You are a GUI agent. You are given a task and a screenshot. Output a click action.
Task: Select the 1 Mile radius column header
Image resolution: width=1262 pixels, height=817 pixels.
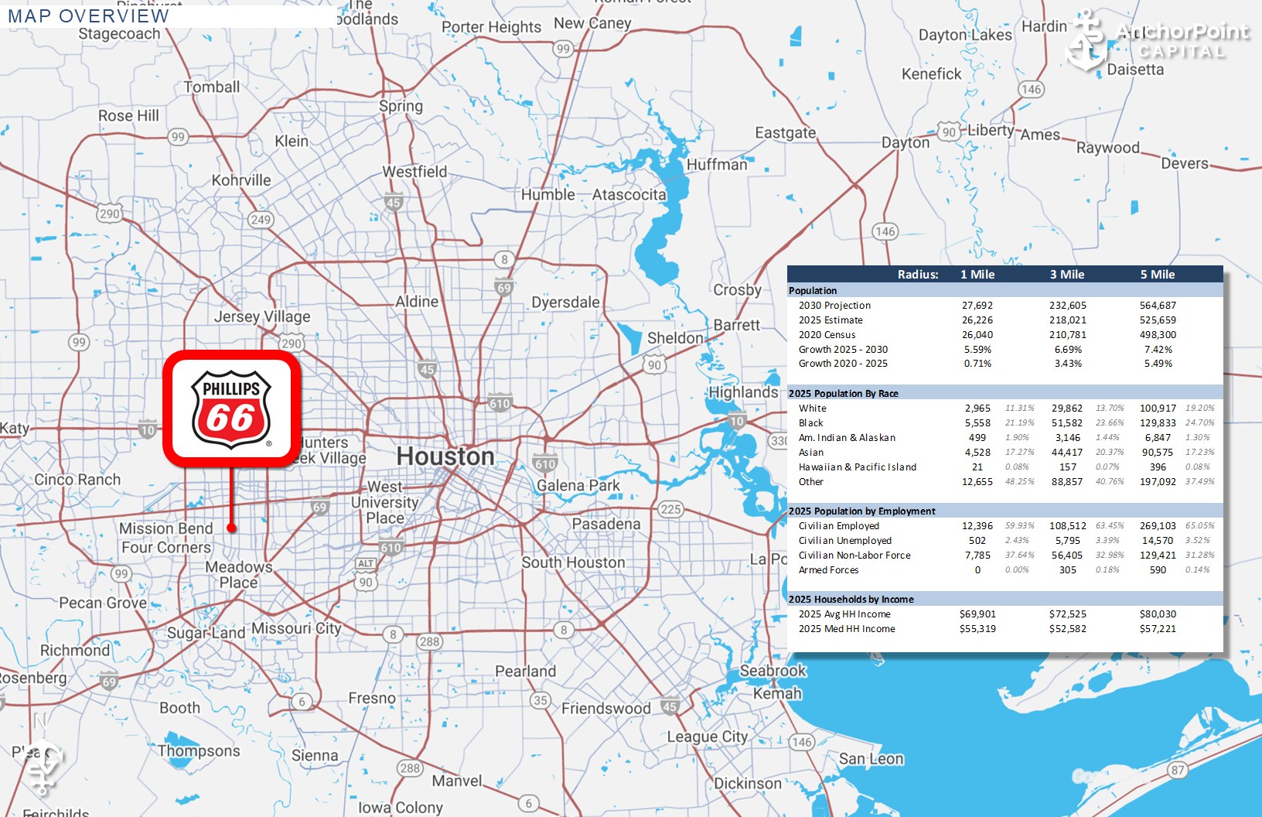(977, 275)
